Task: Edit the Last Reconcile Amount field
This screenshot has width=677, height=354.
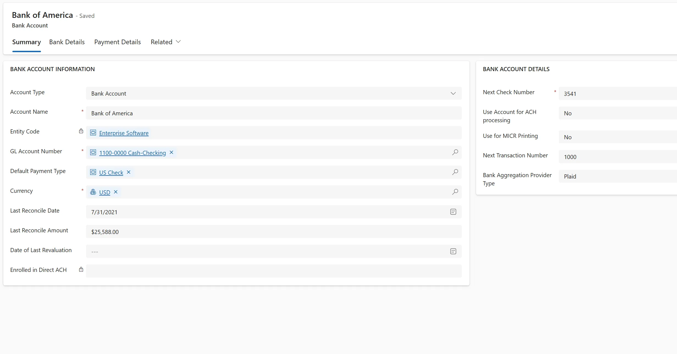Action: pyautogui.click(x=274, y=232)
